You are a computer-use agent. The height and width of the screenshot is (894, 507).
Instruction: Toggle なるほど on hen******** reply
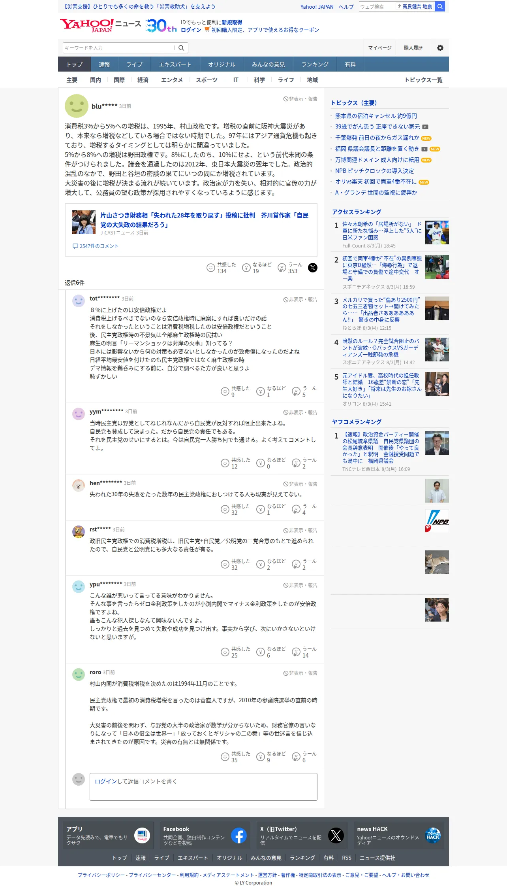(x=271, y=509)
